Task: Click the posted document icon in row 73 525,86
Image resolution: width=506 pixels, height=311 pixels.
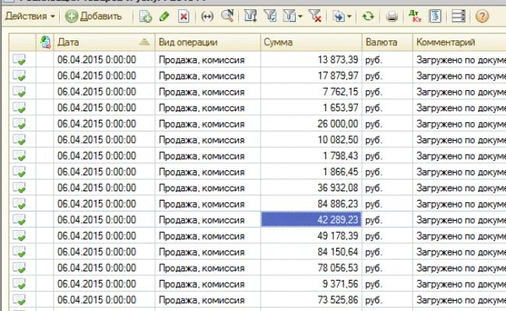Action: pos(19,299)
